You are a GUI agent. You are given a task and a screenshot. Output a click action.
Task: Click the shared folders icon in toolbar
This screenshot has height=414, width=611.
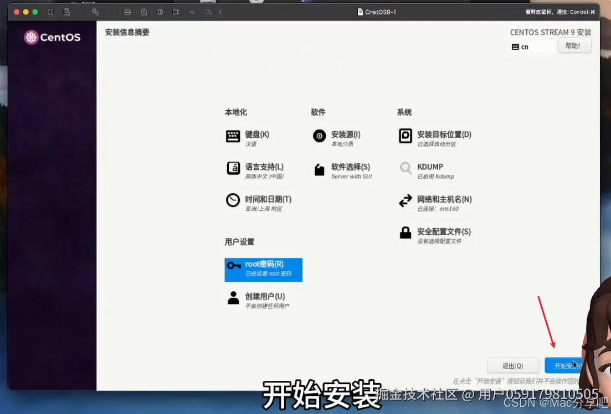[209, 12]
